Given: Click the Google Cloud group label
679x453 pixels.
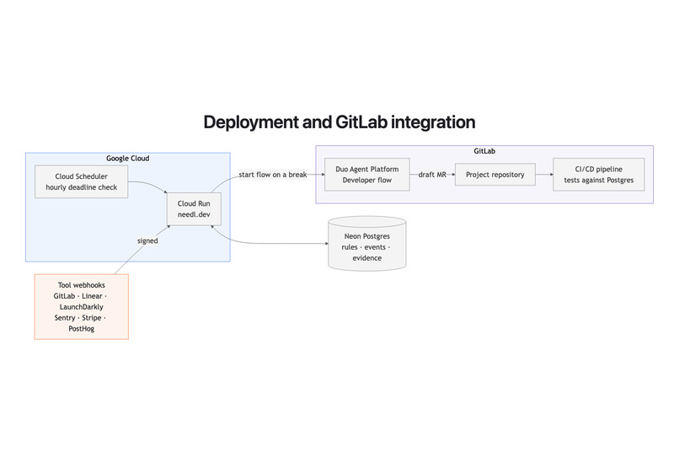Looking at the screenshot, I should click(x=128, y=159).
